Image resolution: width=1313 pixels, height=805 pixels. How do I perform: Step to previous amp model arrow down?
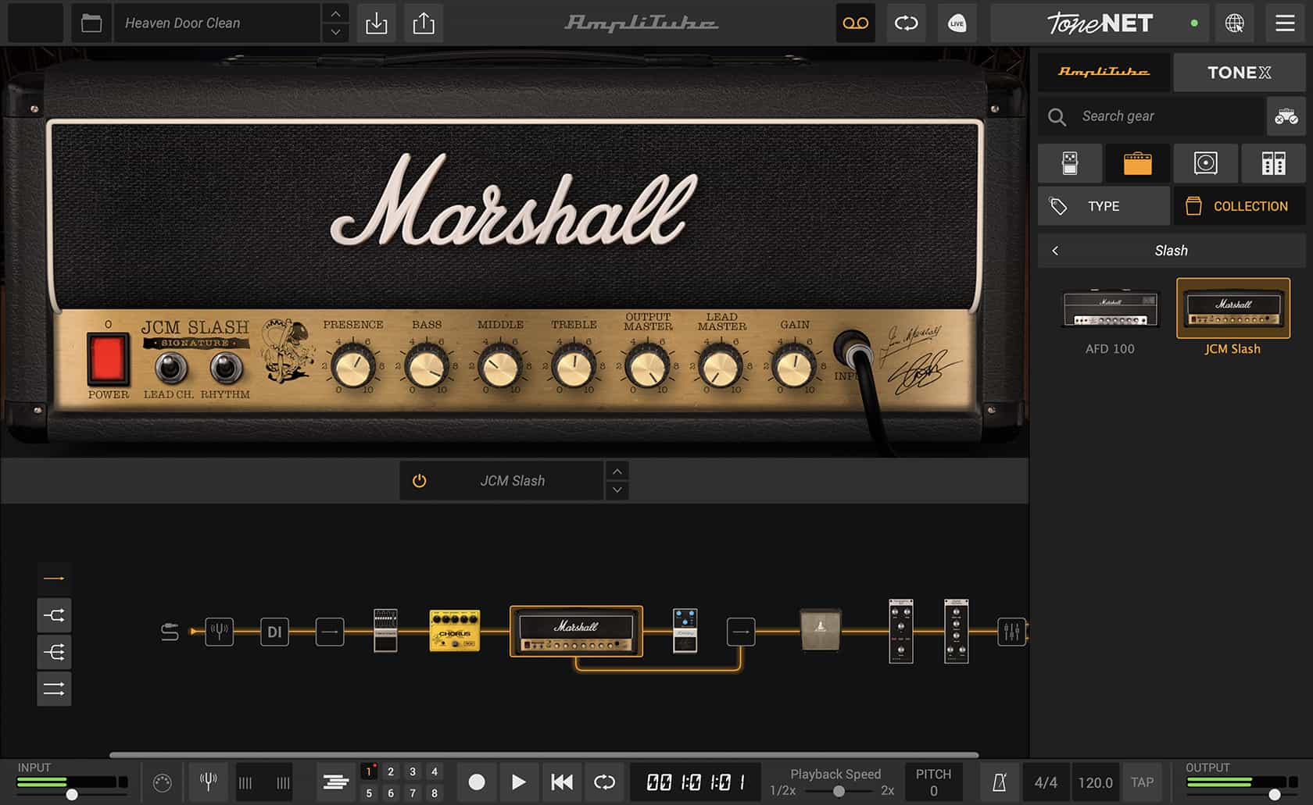(x=617, y=490)
